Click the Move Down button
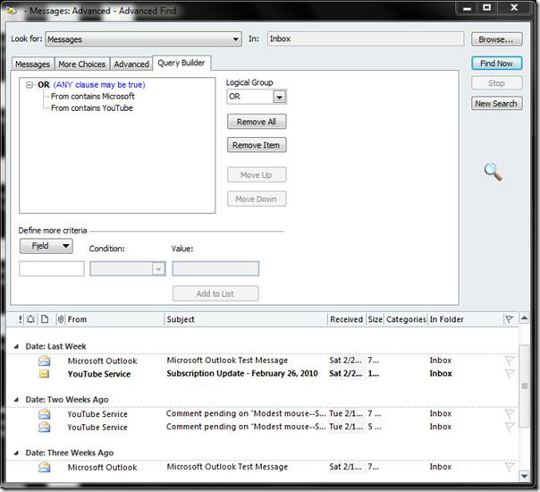This screenshot has width=540, height=492. (x=257, y=199)
